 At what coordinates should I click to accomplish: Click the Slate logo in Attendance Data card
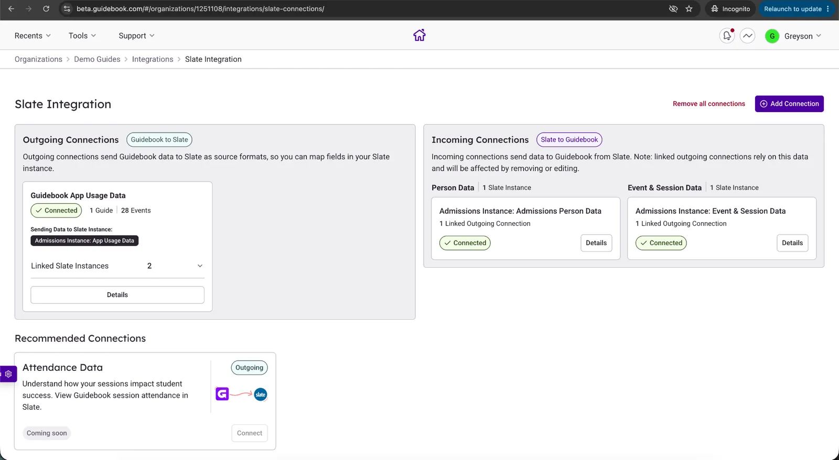(x=261, y=395)
